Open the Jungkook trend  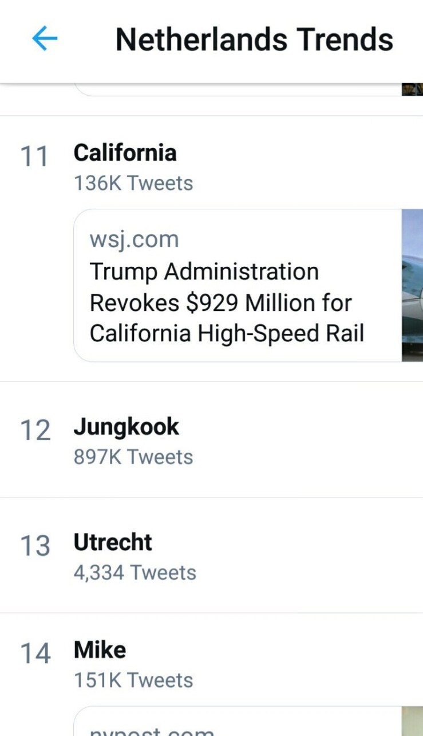click(126, 427)
